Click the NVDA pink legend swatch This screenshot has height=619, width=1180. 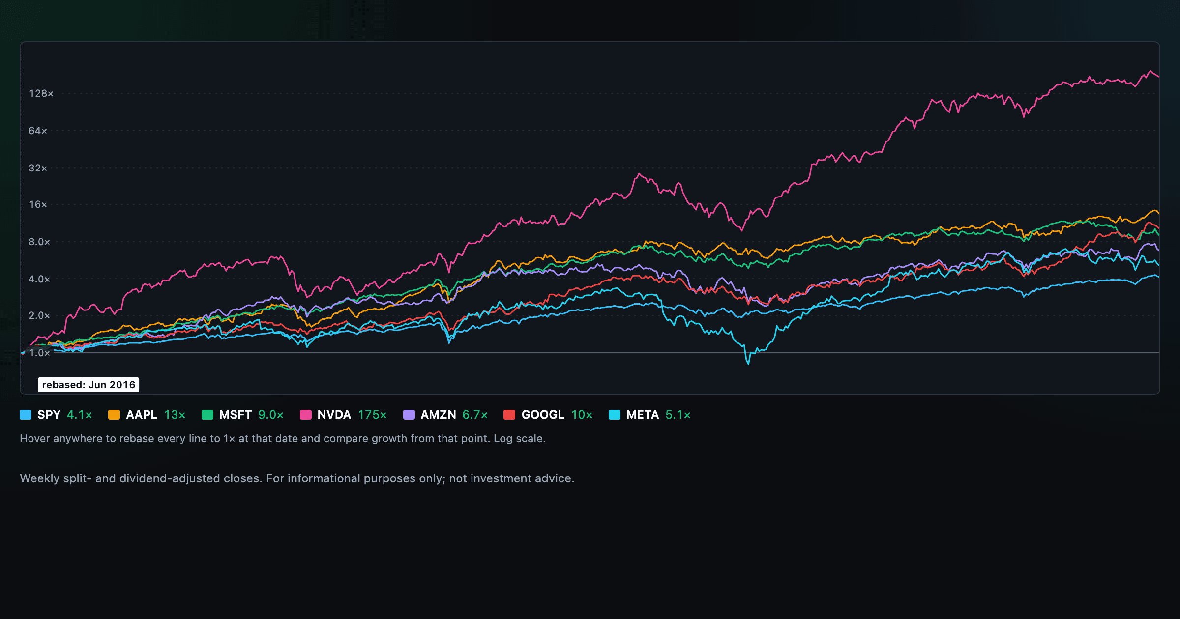306,415
